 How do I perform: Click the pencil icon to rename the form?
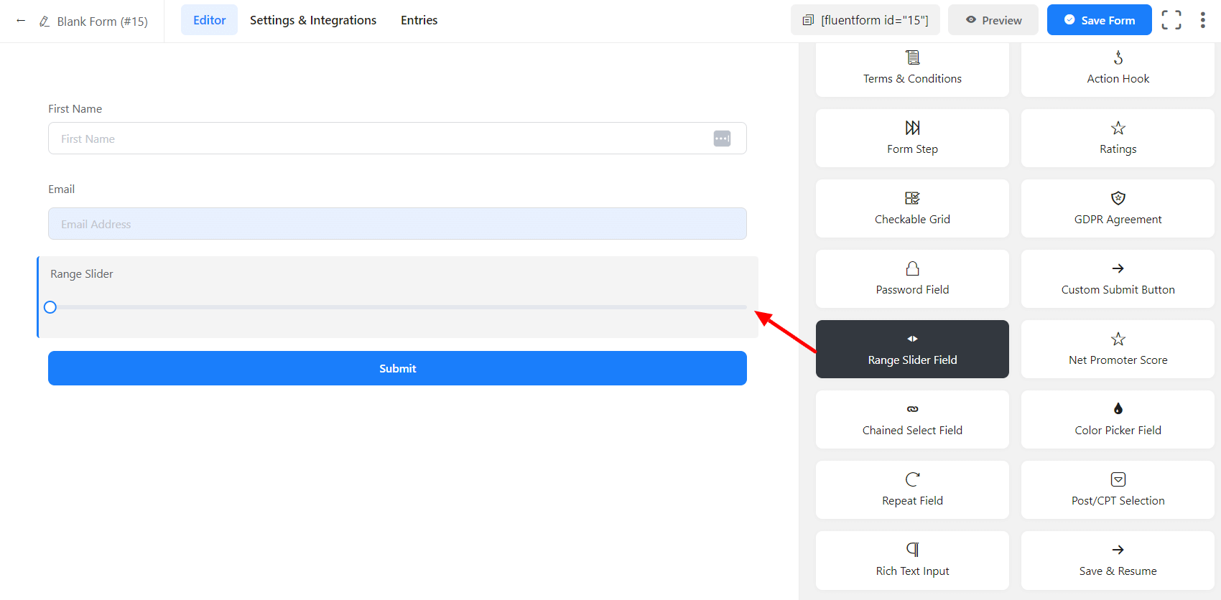click(x=45, y=22)
